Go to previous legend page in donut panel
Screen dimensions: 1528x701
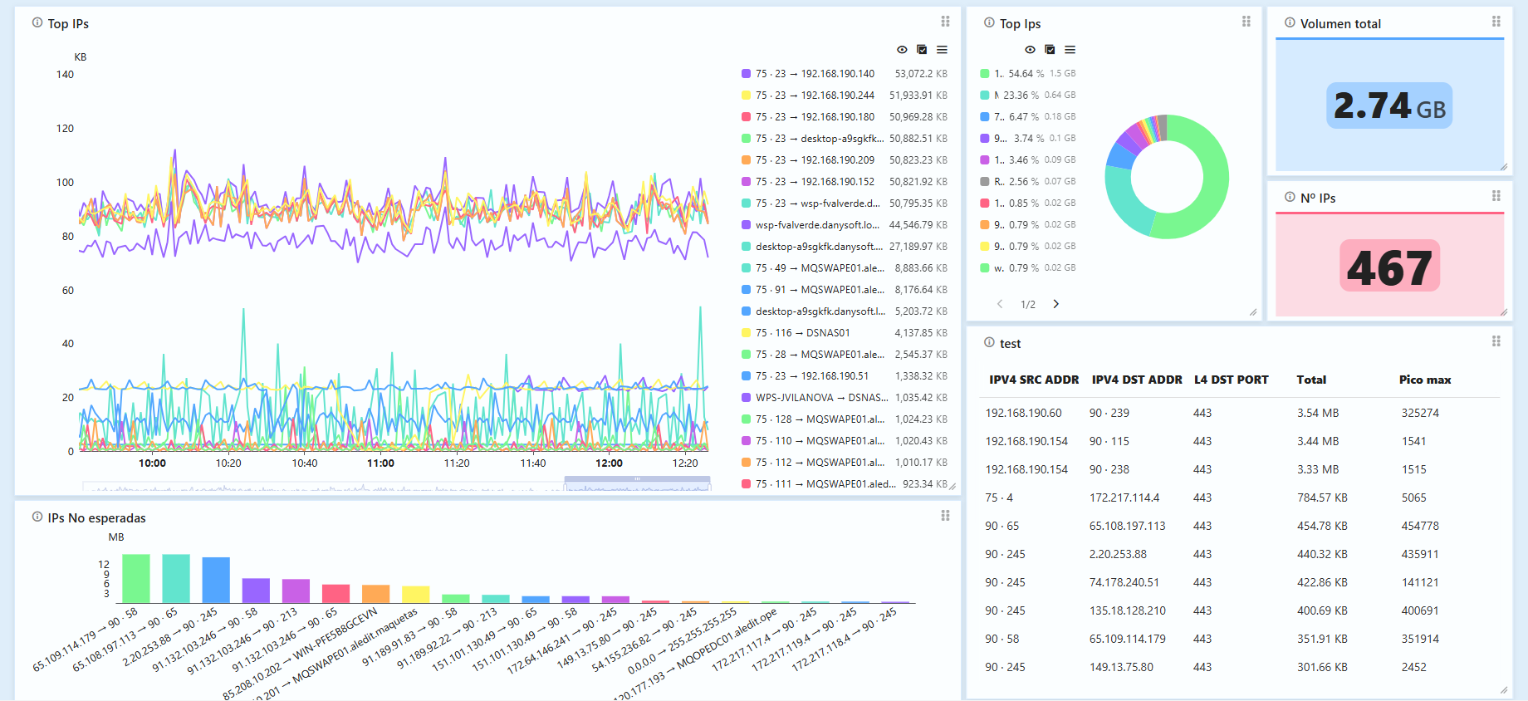(1000, 304)
